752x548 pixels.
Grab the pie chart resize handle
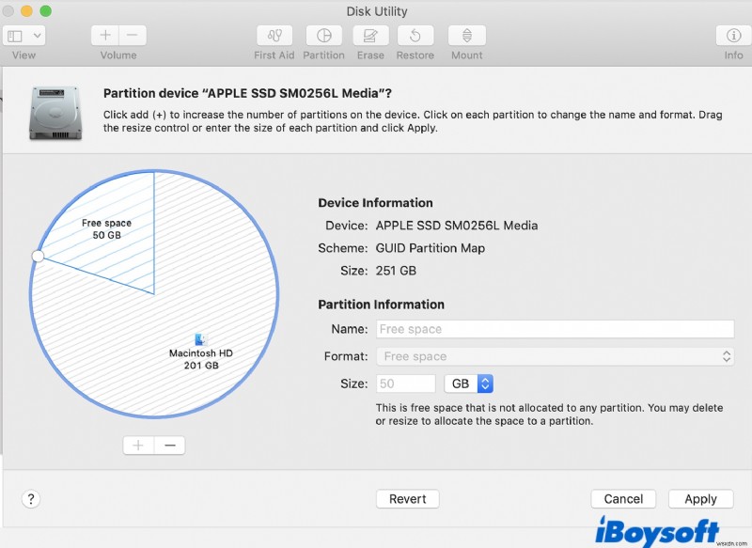pyautogui.click(x=38, y=256)
